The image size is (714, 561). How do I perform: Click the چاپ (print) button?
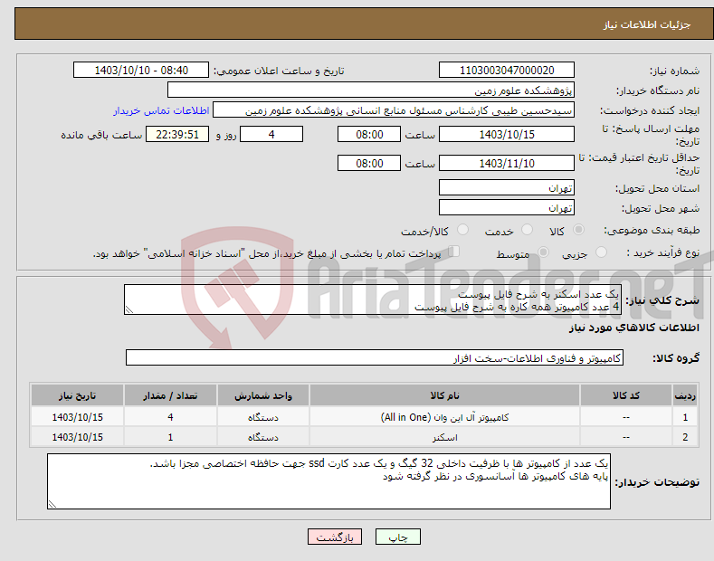(x=397, y=537)
